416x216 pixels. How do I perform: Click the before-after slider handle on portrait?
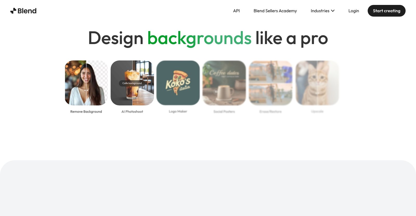pos(86,90)
